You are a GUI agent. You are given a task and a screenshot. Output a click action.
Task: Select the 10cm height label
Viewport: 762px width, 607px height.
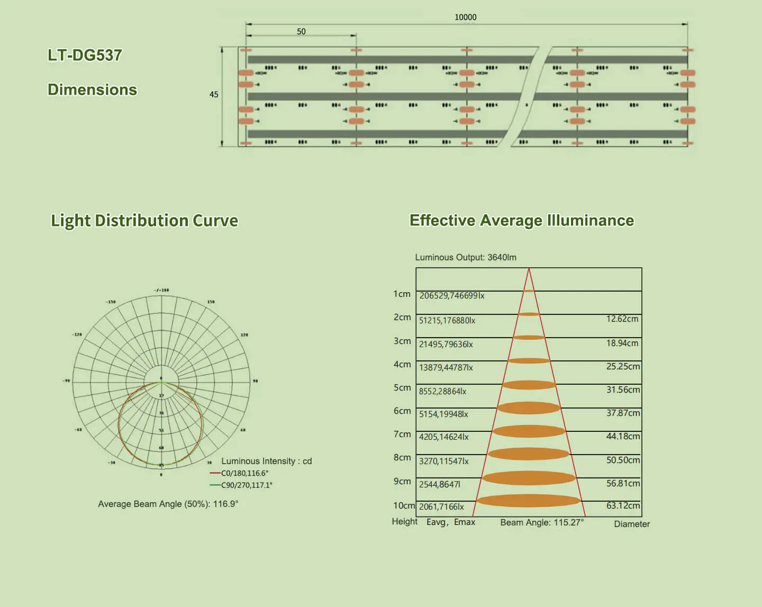point(404,505)
